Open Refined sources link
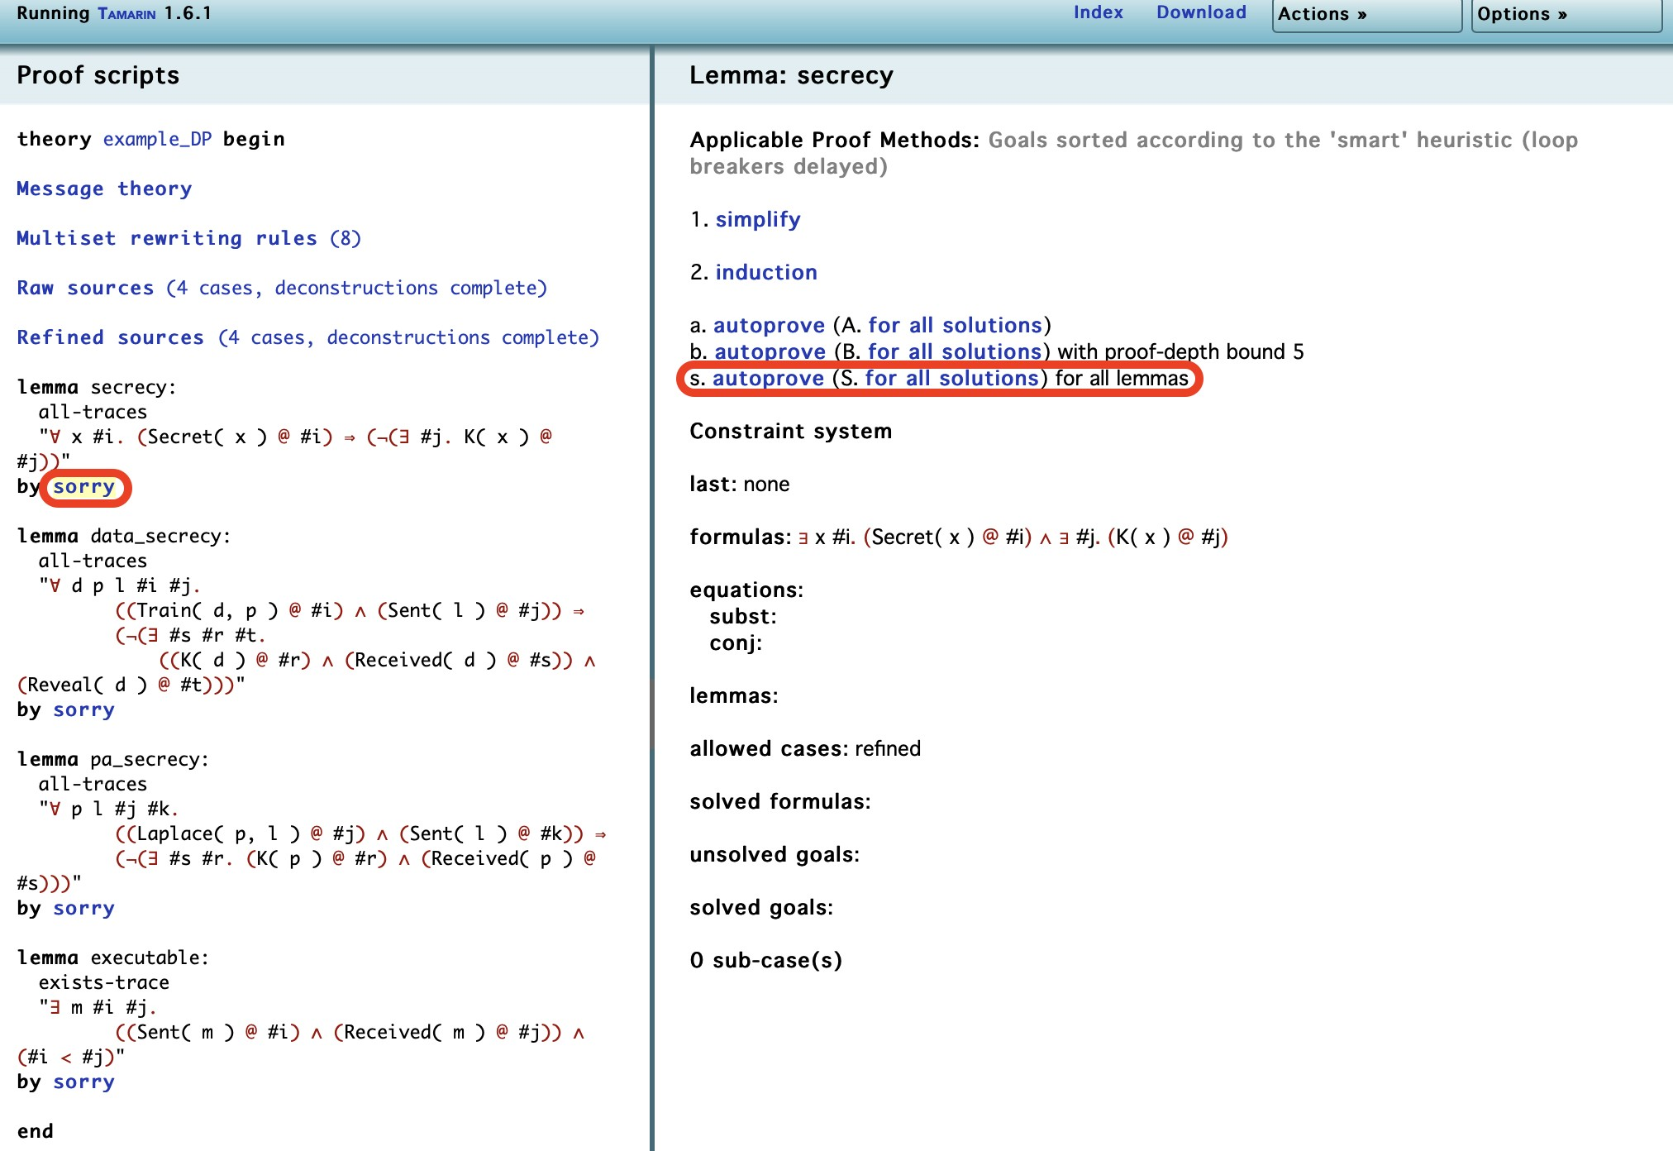The image size is (1673, 1151). pos(307,337)
